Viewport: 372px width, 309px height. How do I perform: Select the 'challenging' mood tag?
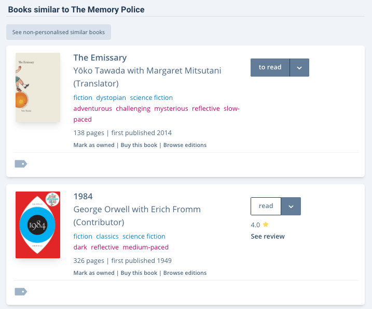point(133,109)
